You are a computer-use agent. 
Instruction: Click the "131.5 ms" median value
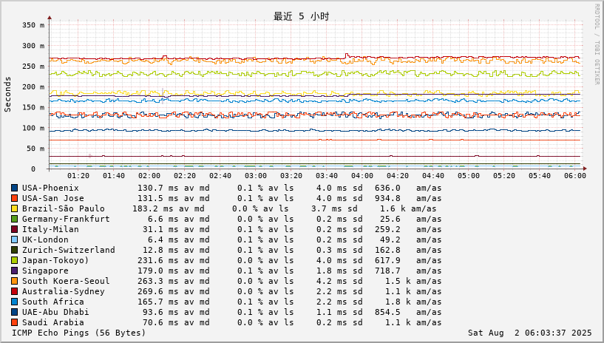coord(158,198)
